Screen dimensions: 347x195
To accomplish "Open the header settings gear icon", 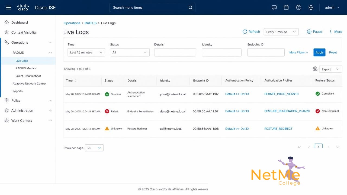I will pos(311,8).
